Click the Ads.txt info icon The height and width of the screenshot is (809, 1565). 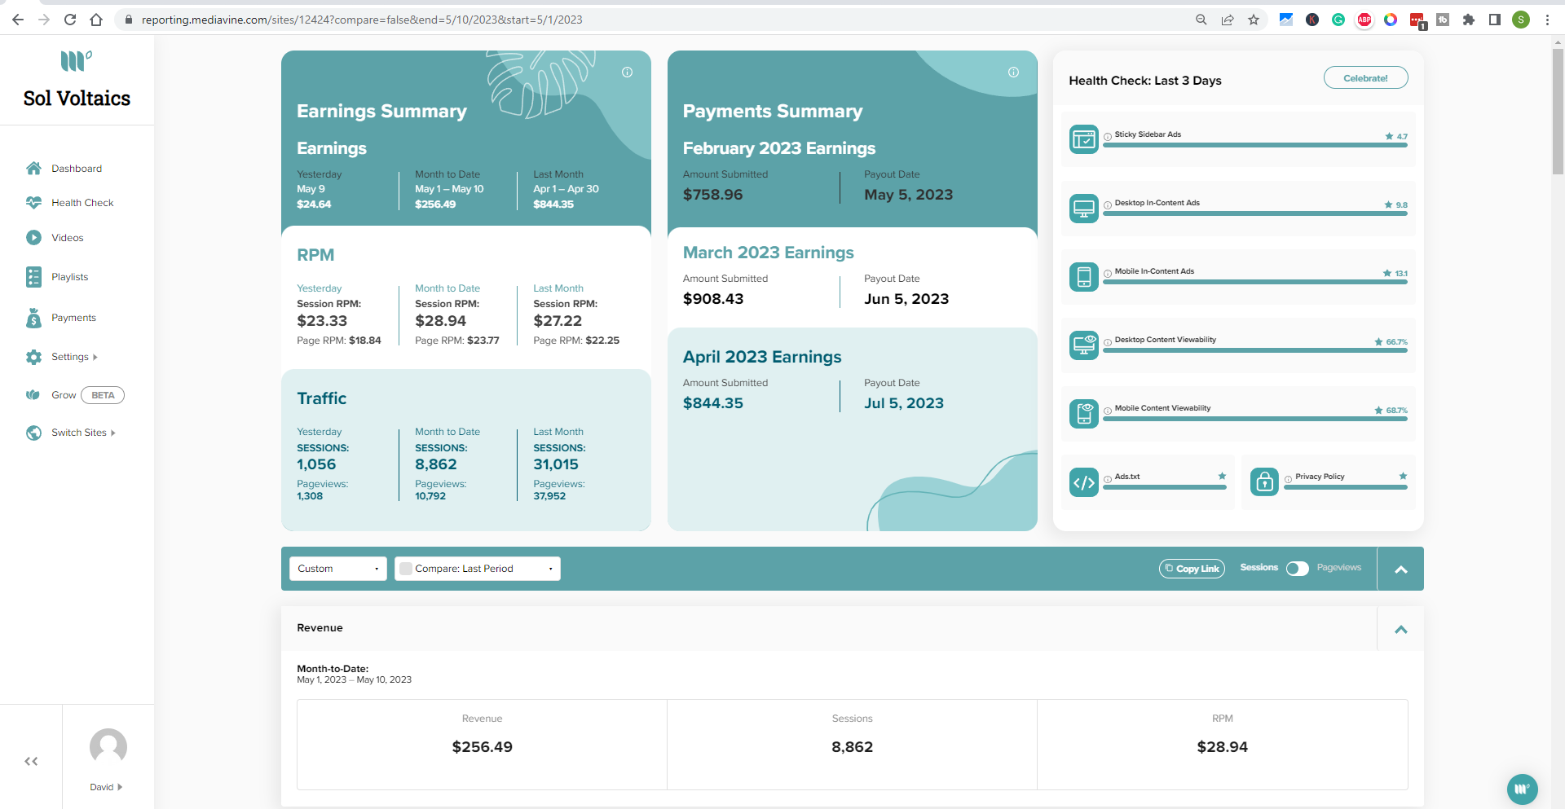point(1108,479)
